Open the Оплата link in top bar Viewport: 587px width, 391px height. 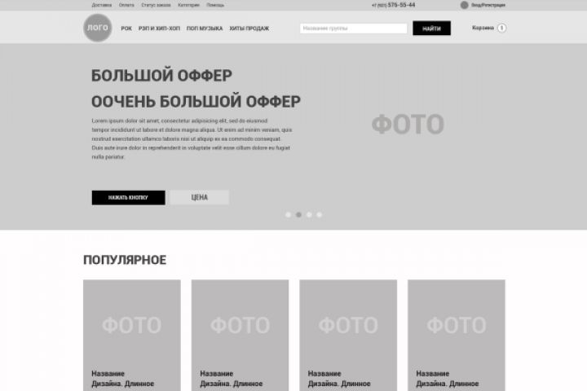click(126, 5)
